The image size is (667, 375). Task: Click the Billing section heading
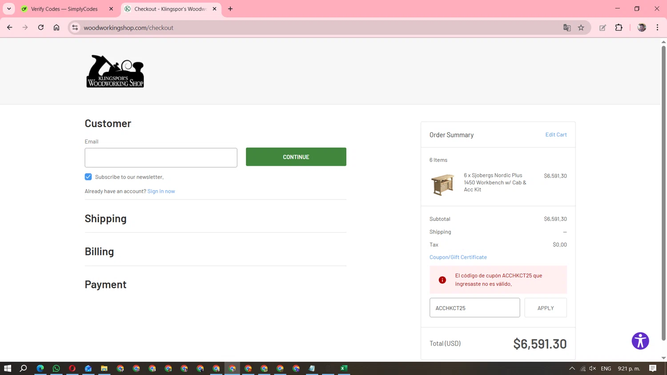pyautogui.click(x=100, y=251)
